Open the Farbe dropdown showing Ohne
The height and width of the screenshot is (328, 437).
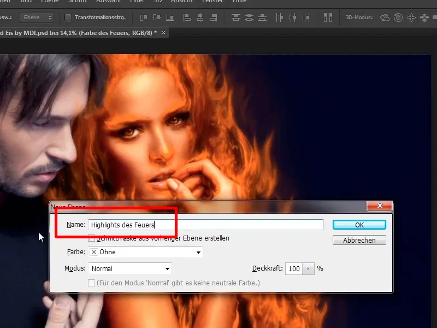pos(145,252)
